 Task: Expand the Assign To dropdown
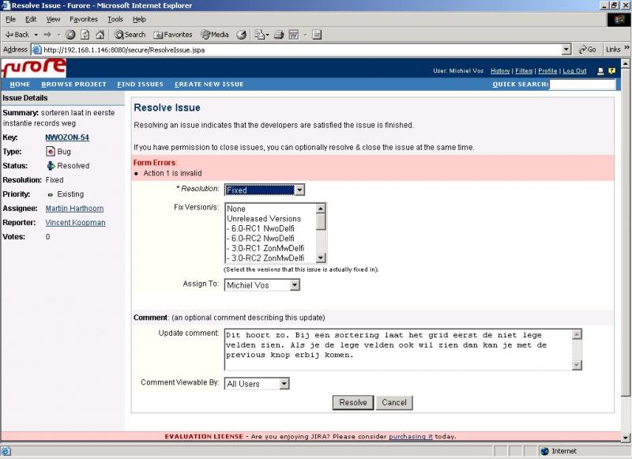pyautogui.click(x=262, y=285)
